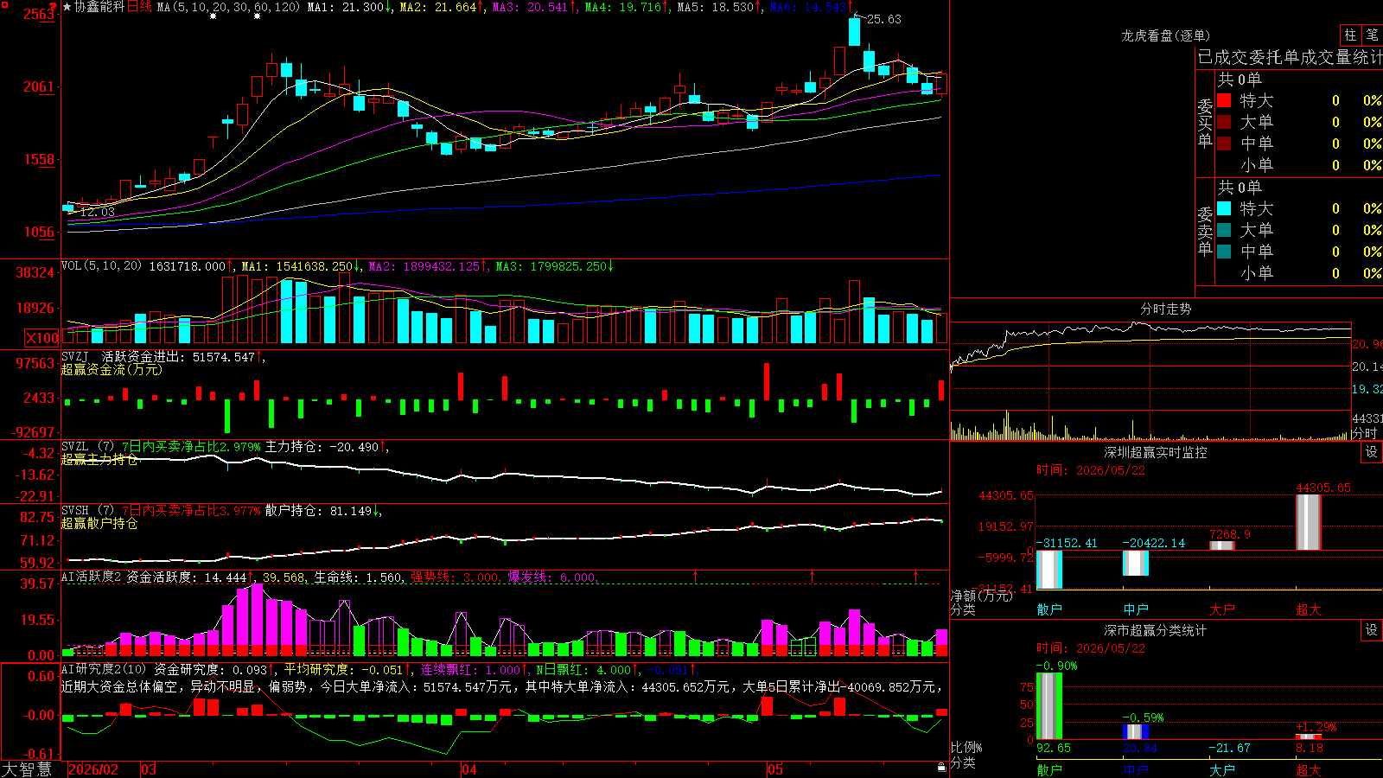Click the red question mark icon above 2563
The width and height of the screenshot is (1383, 778).
tap(54, 5)
